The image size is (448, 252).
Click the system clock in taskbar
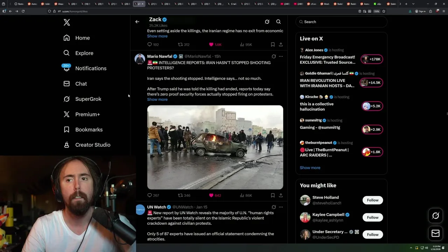(x=435, y=248)
